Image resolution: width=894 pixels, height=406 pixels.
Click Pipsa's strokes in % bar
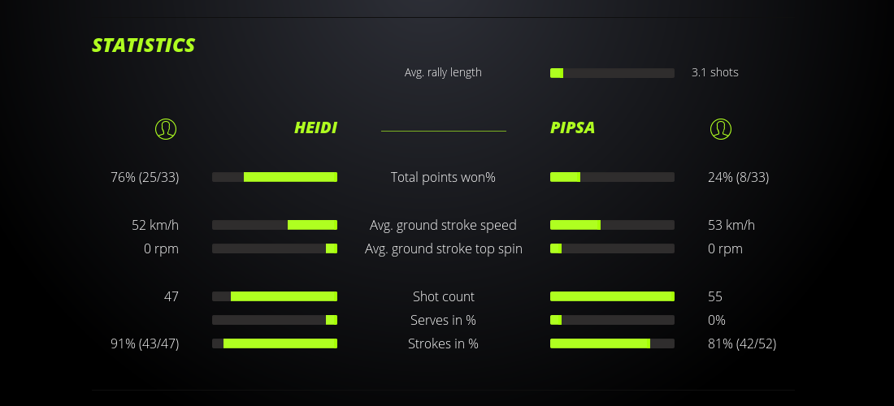[x=612, y=343]
